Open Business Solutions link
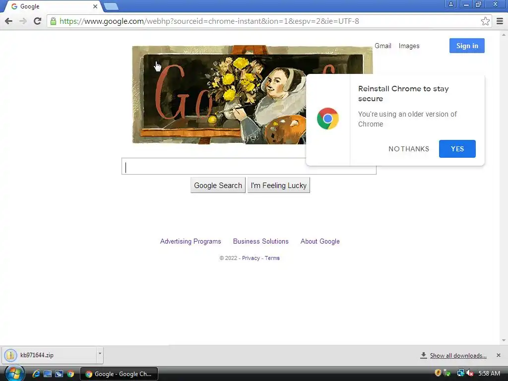Viewport: 508px width, 381px height. tap(261, 242)
